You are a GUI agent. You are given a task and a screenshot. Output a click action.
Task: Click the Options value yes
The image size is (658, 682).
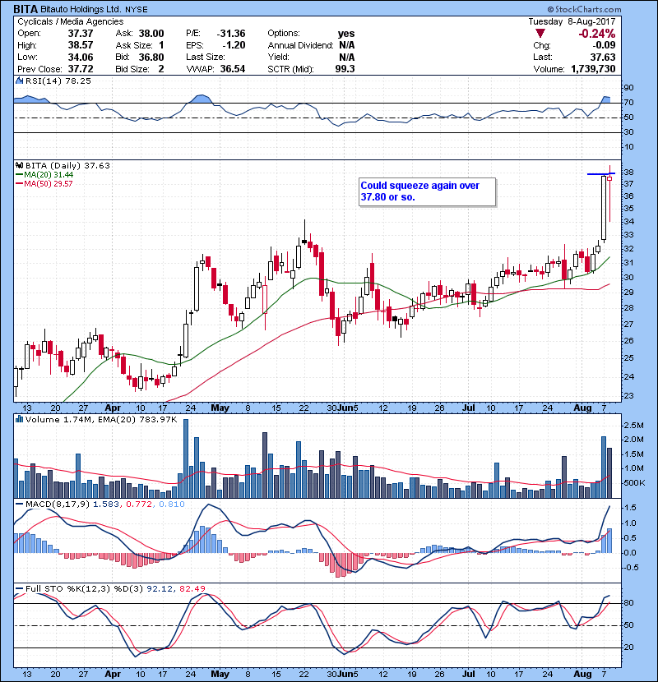click(346, 34)
